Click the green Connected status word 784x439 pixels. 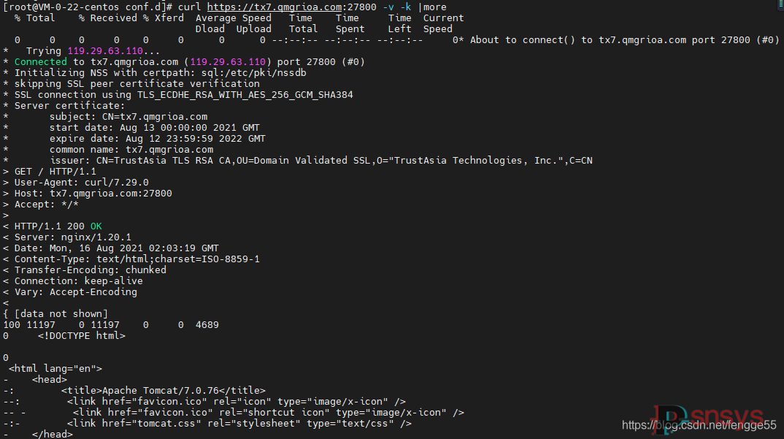pos(40,61)
